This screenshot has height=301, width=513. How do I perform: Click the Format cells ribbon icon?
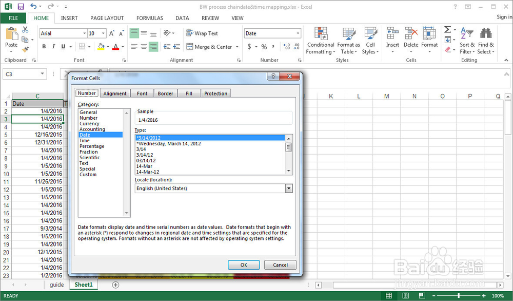(x=429, y=33)
